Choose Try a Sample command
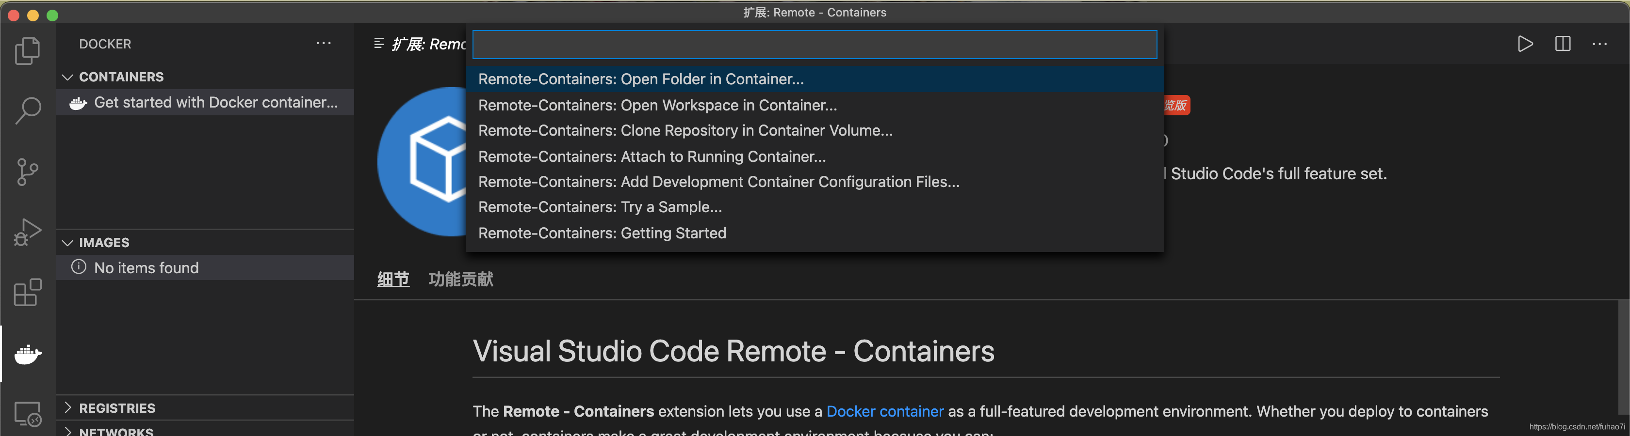The height and width of the screenshot is (436, 1630). coord(815,207)
